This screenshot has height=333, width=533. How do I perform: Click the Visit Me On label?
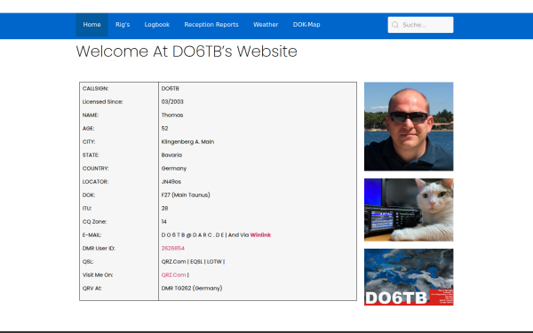click(x=98, y=275)
